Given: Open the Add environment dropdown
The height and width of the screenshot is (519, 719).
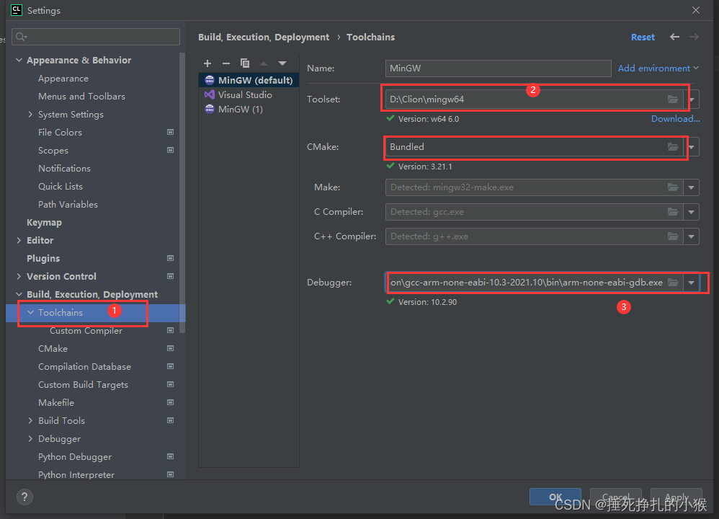Looking at the screenshot, I should [658, 68].
